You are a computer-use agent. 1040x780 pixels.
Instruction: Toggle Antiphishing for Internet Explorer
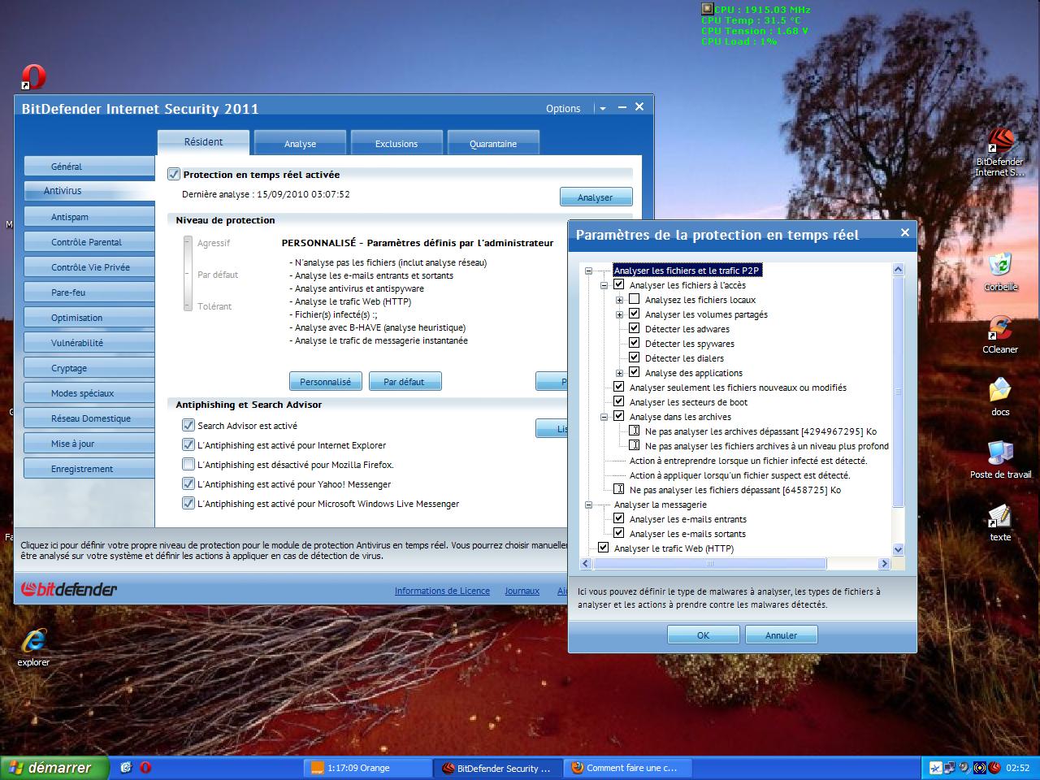(x=188, y=444)
